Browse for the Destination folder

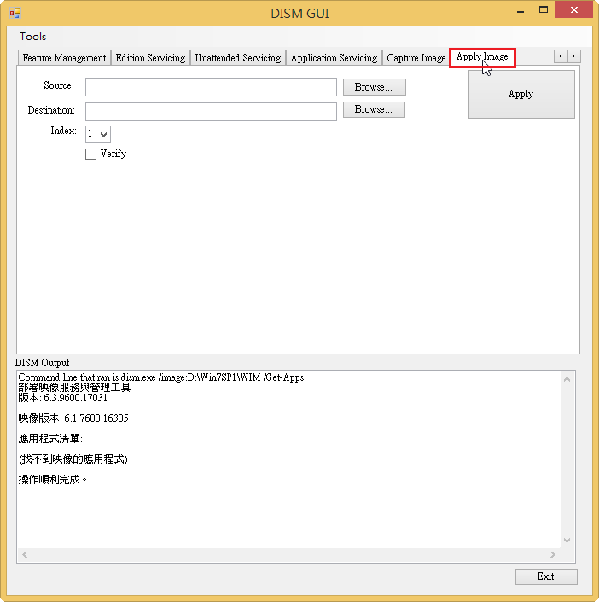[x=374, y=110]
